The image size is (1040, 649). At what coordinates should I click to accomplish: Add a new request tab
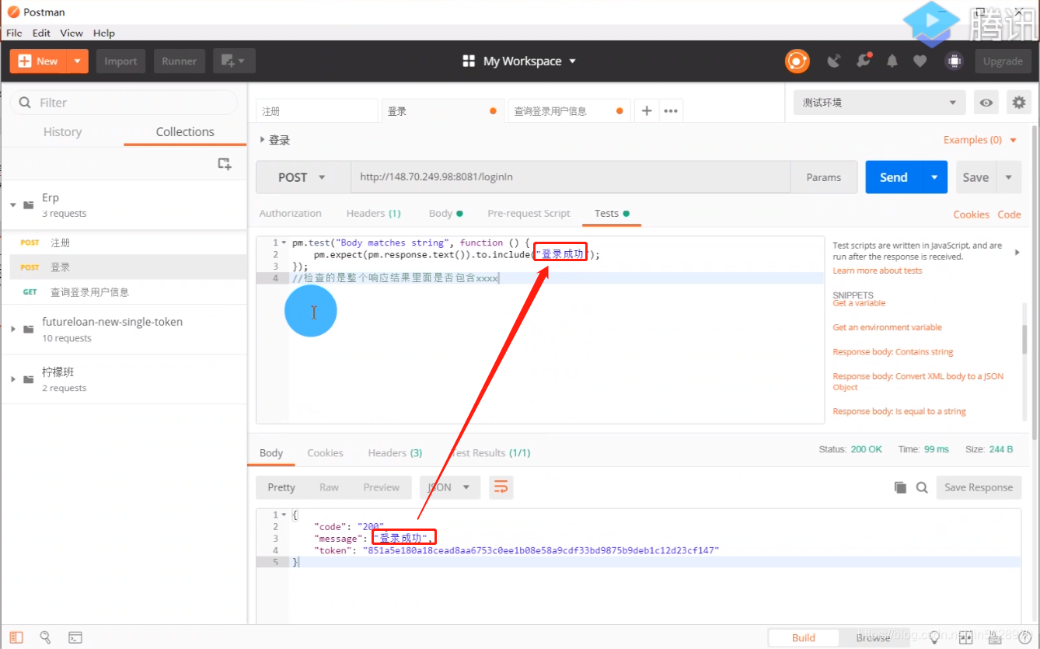point(646,111)
